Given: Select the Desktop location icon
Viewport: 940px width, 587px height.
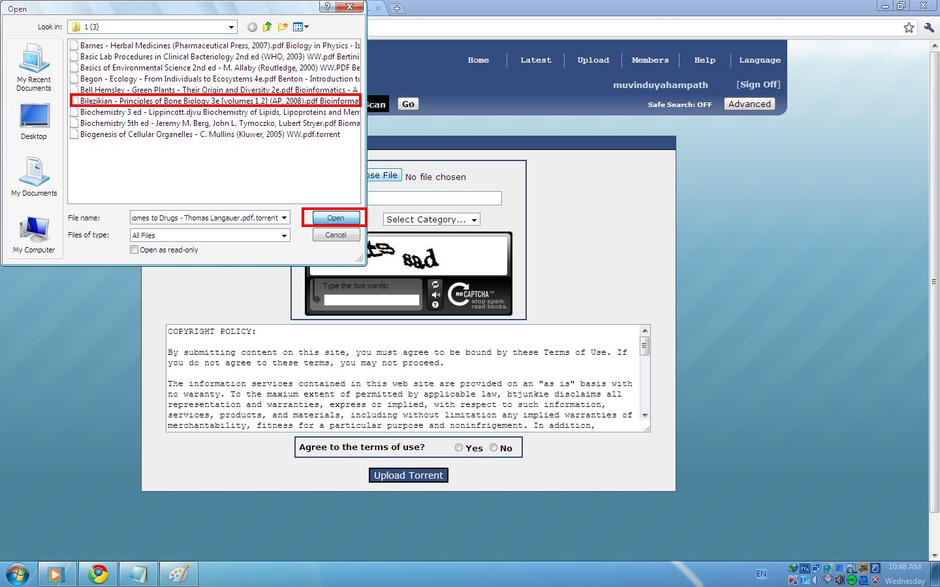Looking at the screenshot, I should click(34, 122).
